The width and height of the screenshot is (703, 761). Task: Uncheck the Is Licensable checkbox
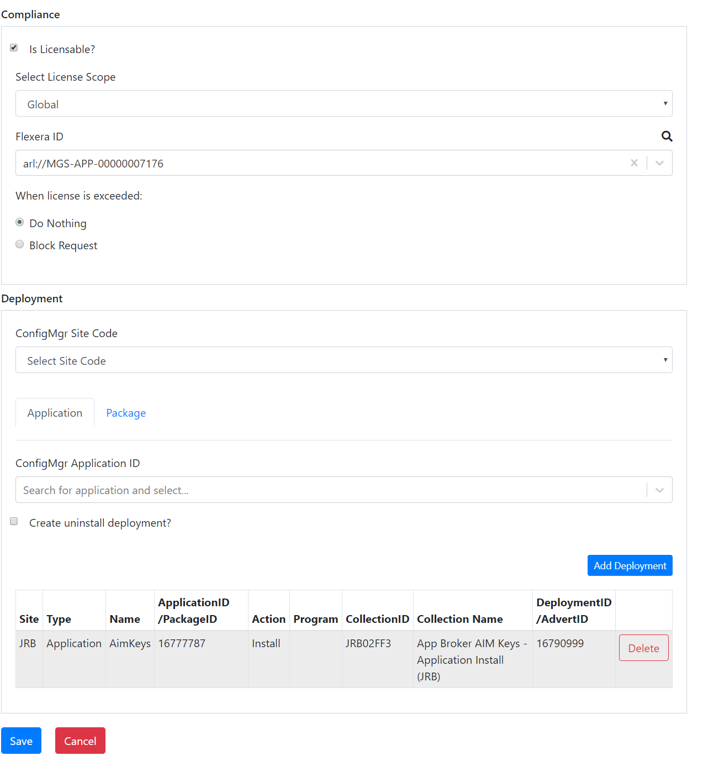tap(14, 48)
